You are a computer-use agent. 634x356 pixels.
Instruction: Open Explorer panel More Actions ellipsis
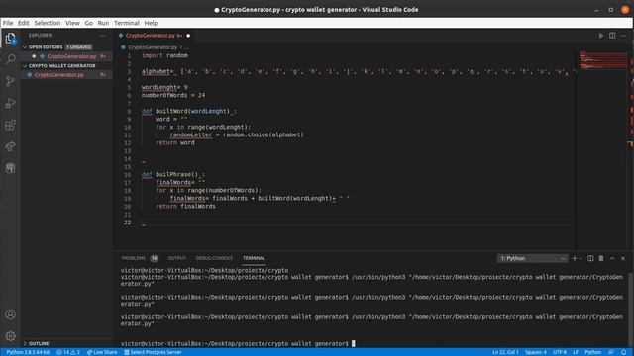103,36
